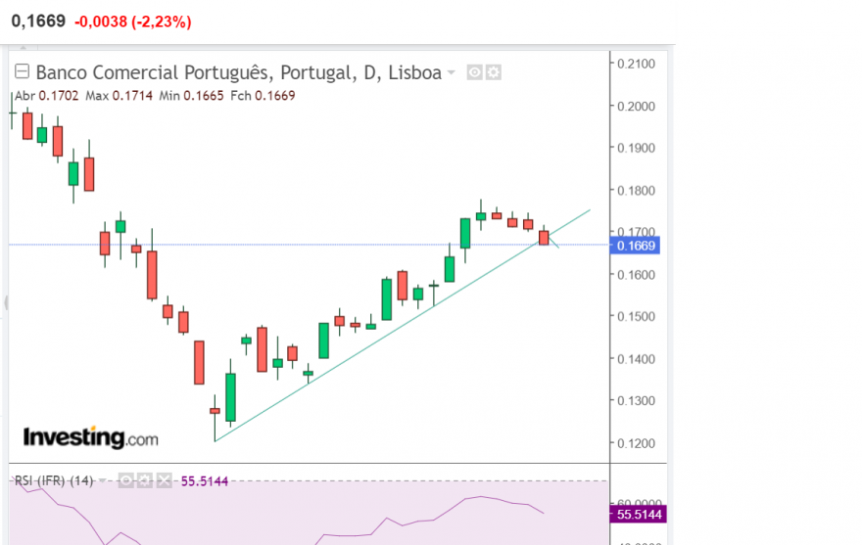Click the left edge panel collapse handle
Screen dimensions: 862x545
(x=6, y=302)
